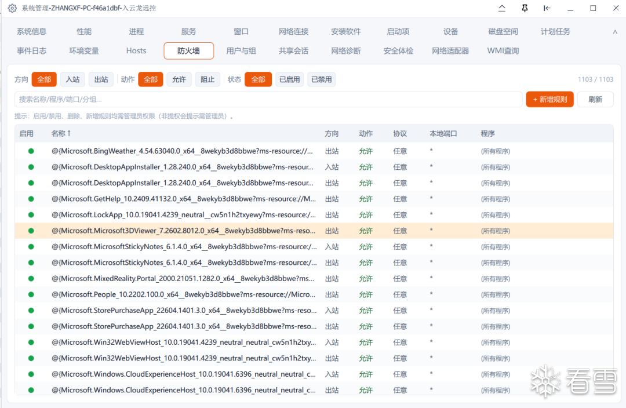Viewport: 626px width, 408px height.
Task: Switch to the 网络连接 tab
Action: tap(293, 31)
